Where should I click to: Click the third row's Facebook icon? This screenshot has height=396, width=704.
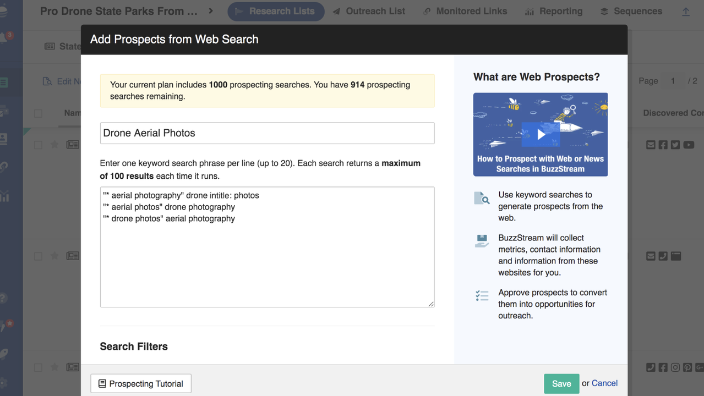pos(663,367)
